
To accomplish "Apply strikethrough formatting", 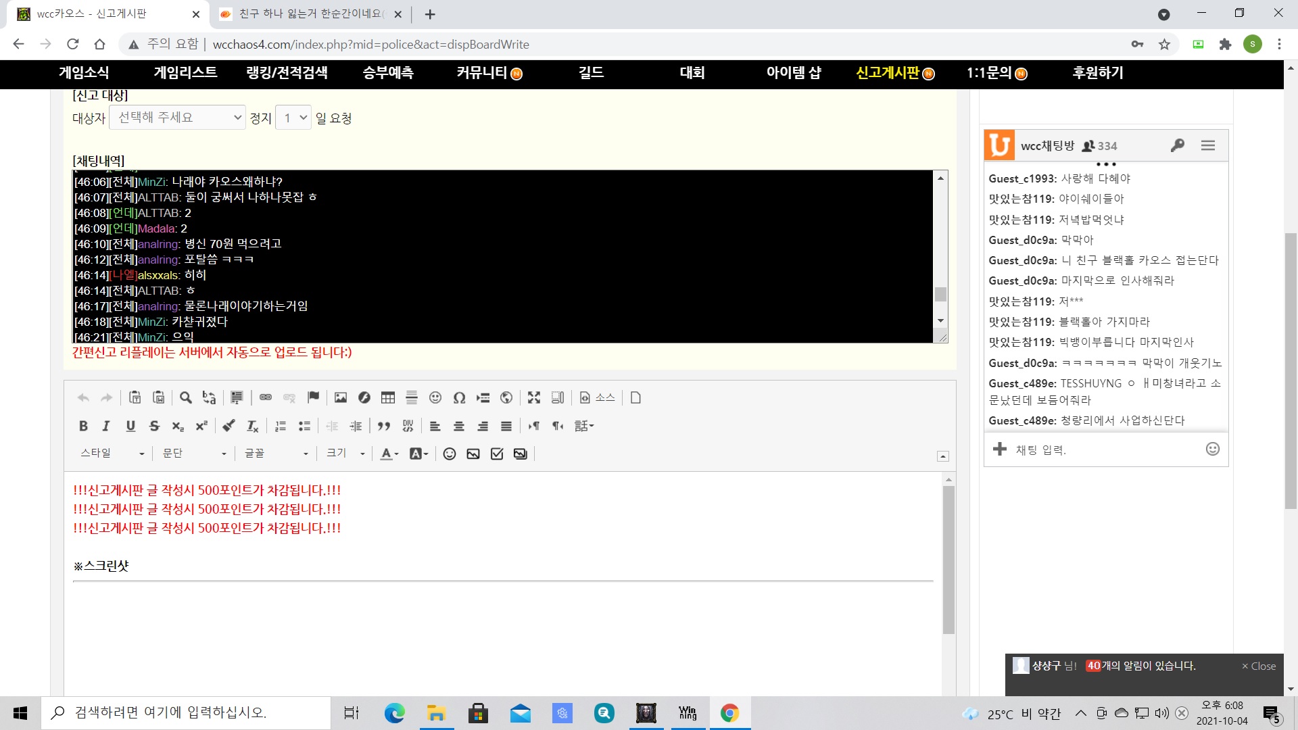I will tap(154, 426).
